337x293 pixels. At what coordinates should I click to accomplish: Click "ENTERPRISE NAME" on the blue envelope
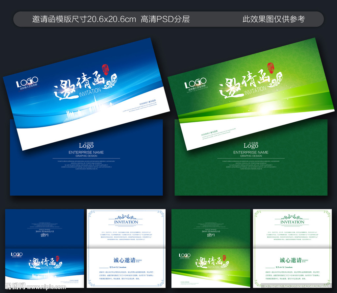(86, 152)
